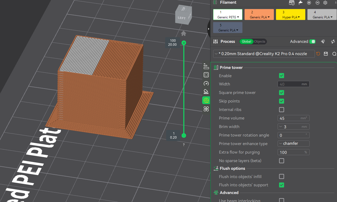Click the remove filament minus icon
The width and height of the screenshot is (337, 202).
point(318,3)
